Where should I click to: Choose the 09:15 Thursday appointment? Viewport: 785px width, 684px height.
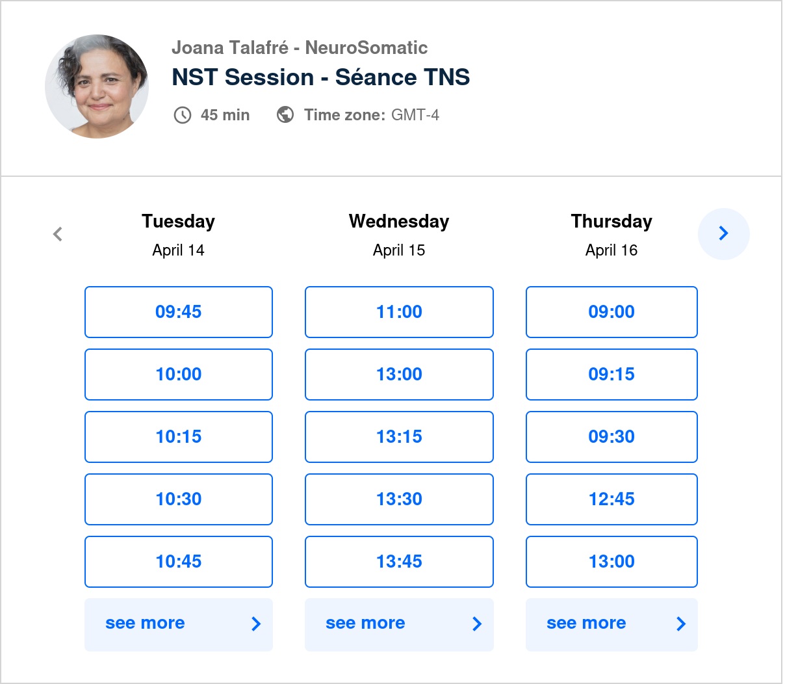pyautogui.click(x=611, y=375)
